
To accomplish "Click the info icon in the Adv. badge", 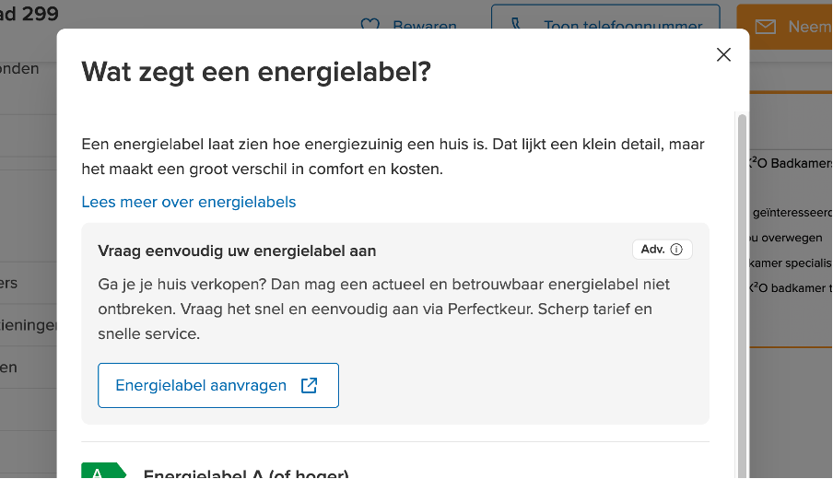I will [676, 250].
